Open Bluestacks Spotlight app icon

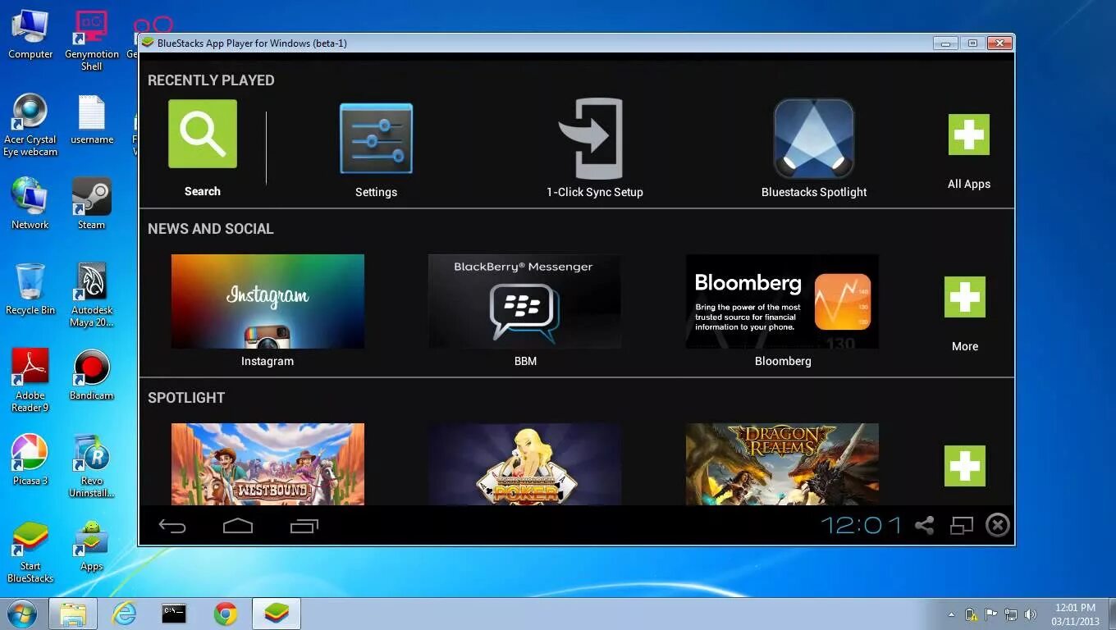pos(813,138)
